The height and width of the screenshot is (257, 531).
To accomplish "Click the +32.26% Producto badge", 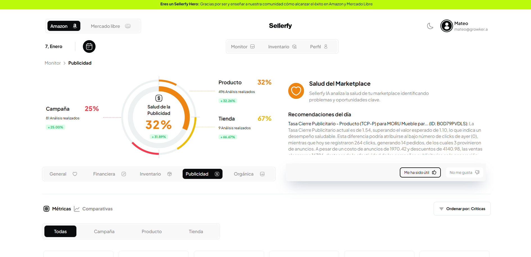I will (x=228, y=101).
